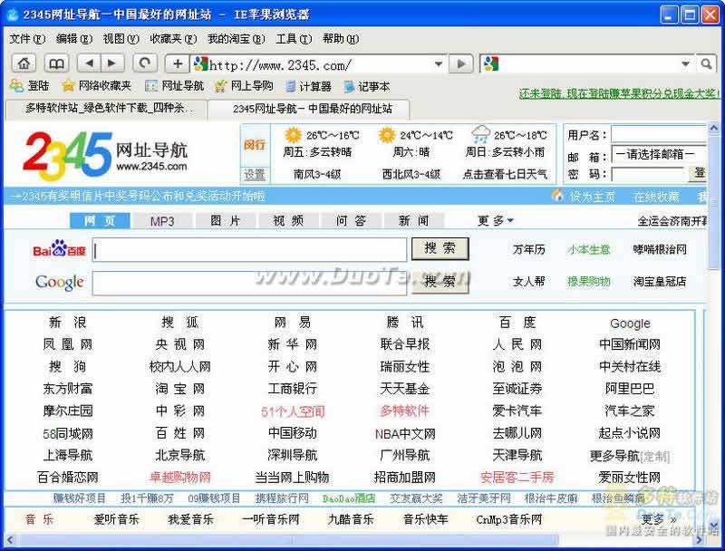
Task: Click the Go arrow beside address bar
Action: coord(461,63)
